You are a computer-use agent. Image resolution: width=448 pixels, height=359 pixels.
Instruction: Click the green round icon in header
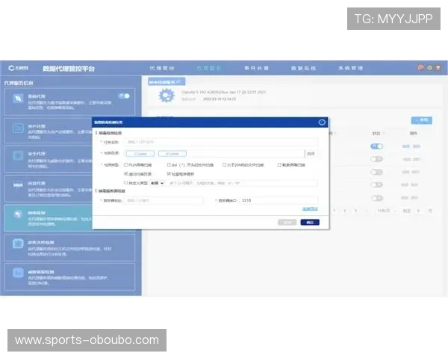pyautogui.click(x=430, y=68)
